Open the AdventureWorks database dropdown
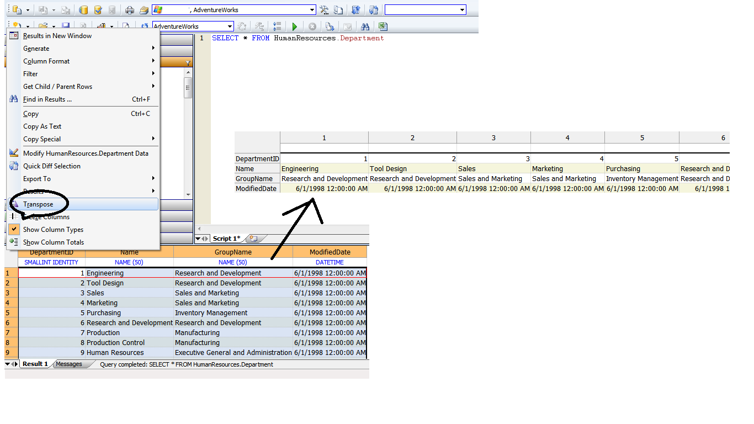The image size is (754, 424). pos(230,26)
